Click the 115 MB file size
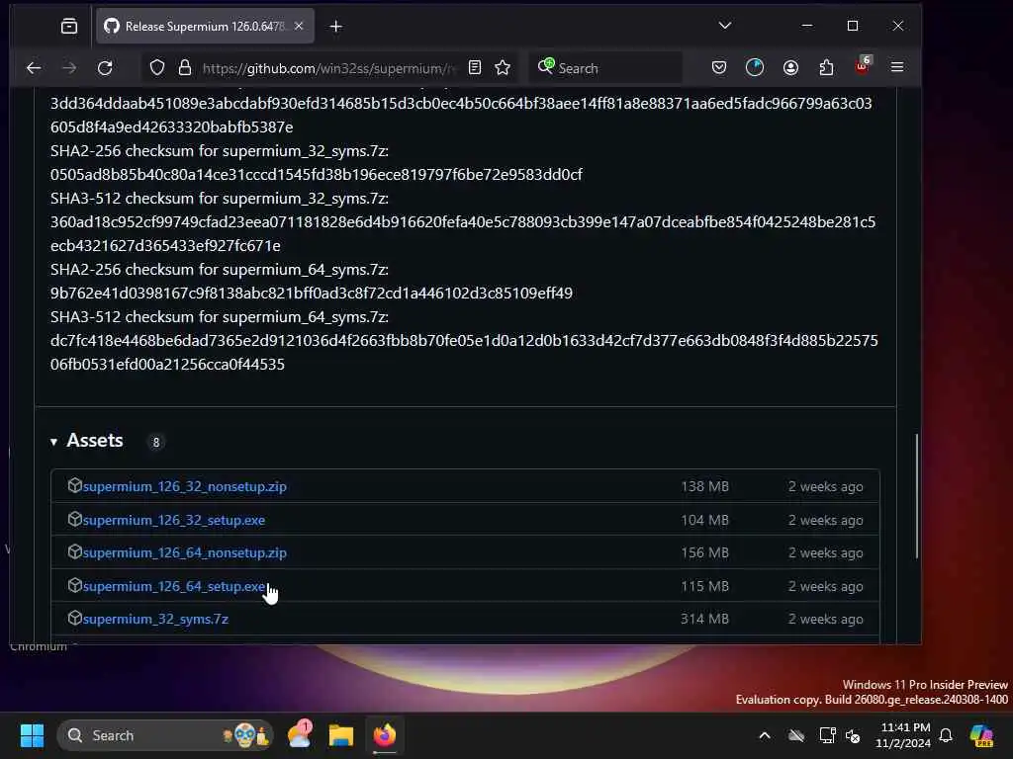 click(x=704, y=587)
